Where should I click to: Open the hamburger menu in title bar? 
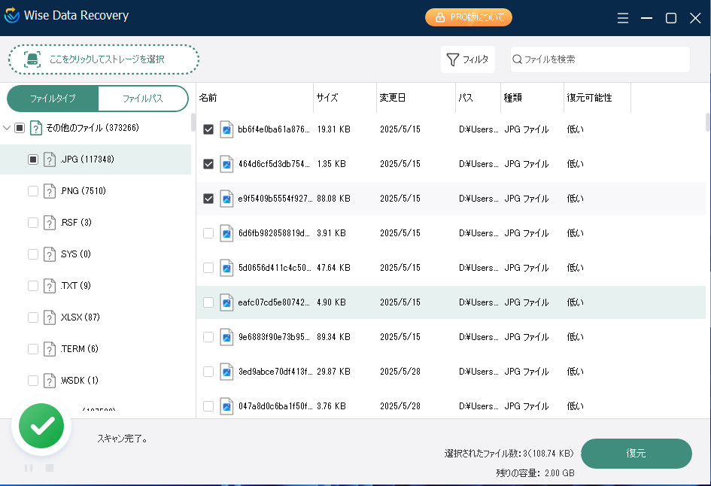(x=623, y=18)
